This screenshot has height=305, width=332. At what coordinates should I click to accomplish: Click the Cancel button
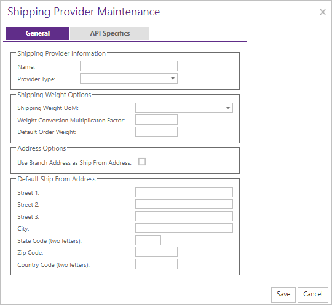pyautogui.click(x=313, y=294)
